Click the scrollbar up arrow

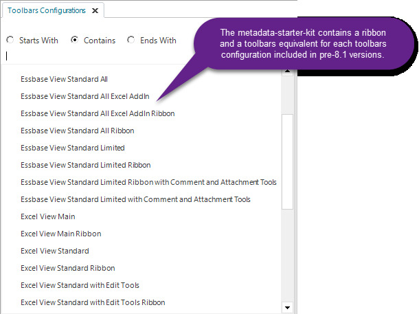click(288, 71)
